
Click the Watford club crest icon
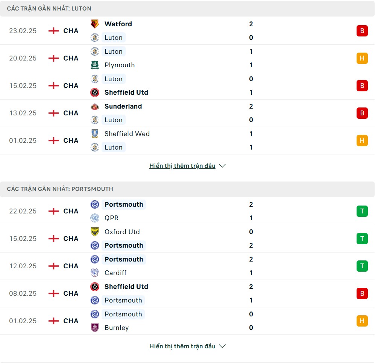coord(95,24)
